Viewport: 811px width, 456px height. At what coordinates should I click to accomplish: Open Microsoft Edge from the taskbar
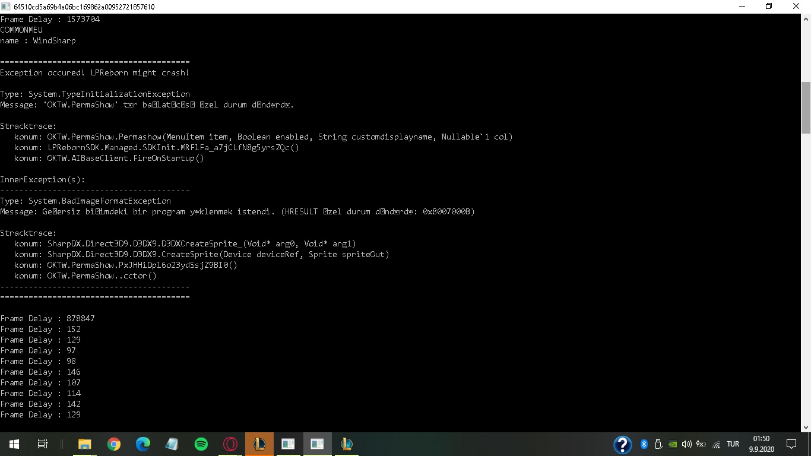[143, 444]
